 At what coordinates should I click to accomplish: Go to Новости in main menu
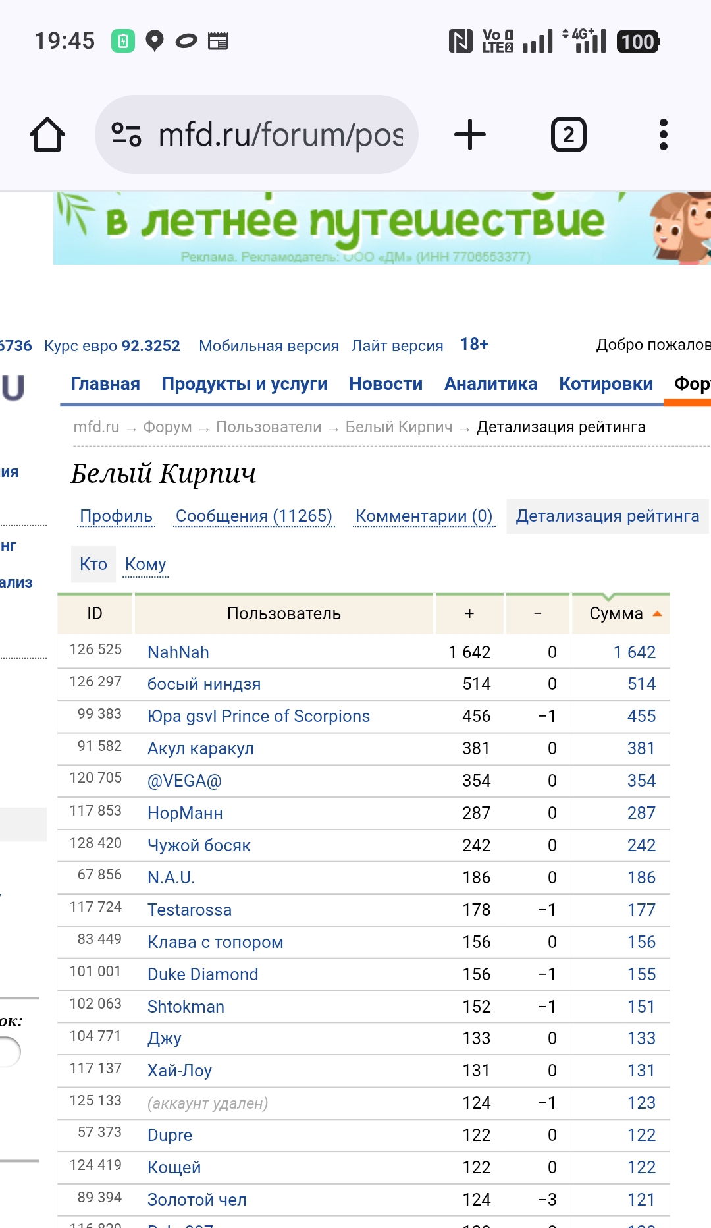(386, 384)
